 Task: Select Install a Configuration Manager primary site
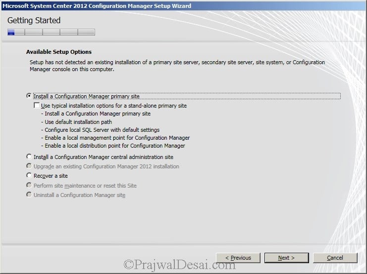(29, 96)
